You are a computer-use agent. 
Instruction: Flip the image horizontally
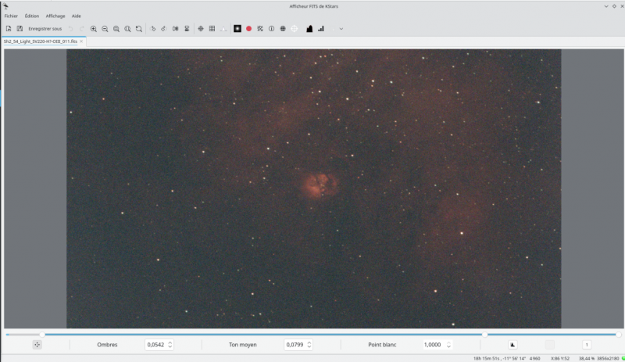click(175, 29)
